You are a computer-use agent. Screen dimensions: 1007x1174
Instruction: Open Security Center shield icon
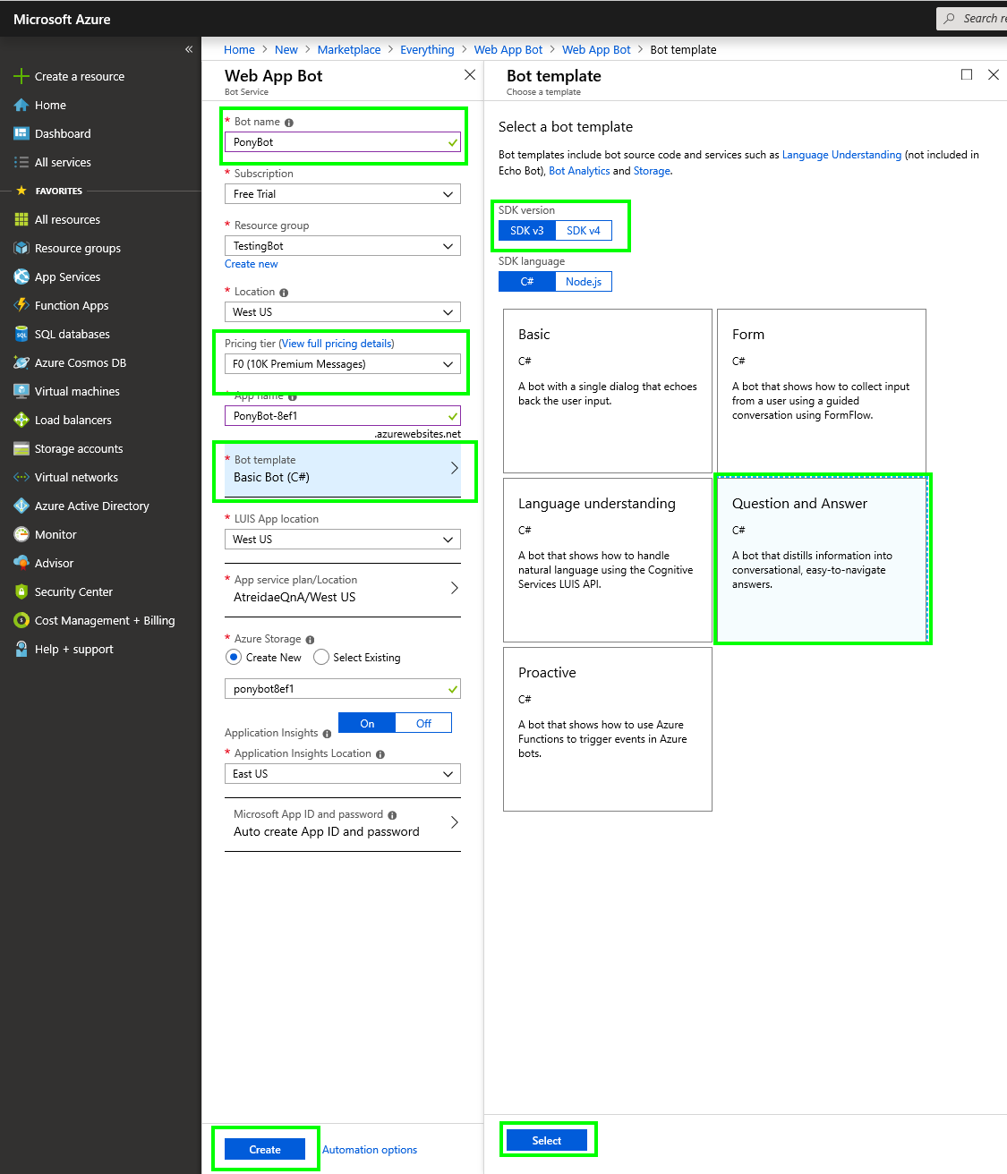(21, 591)
